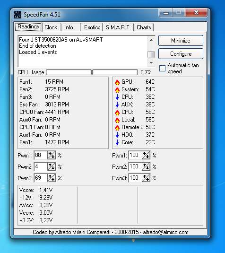Click the flame icon beside CPU 56C

point(117,112)
